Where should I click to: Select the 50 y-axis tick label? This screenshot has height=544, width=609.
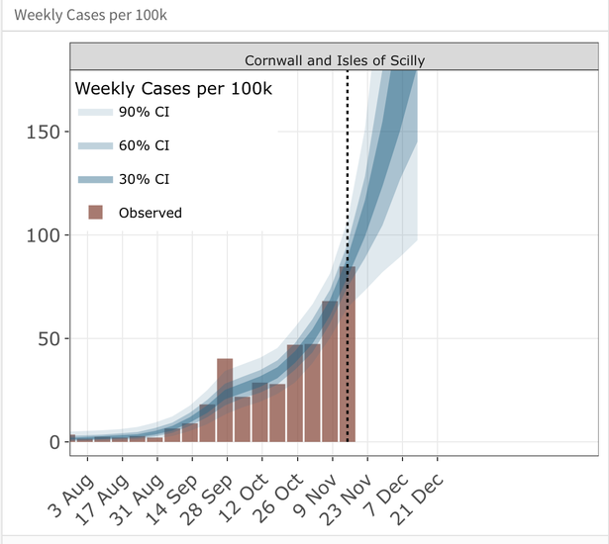pyautogui.click(x=51, y=339)
